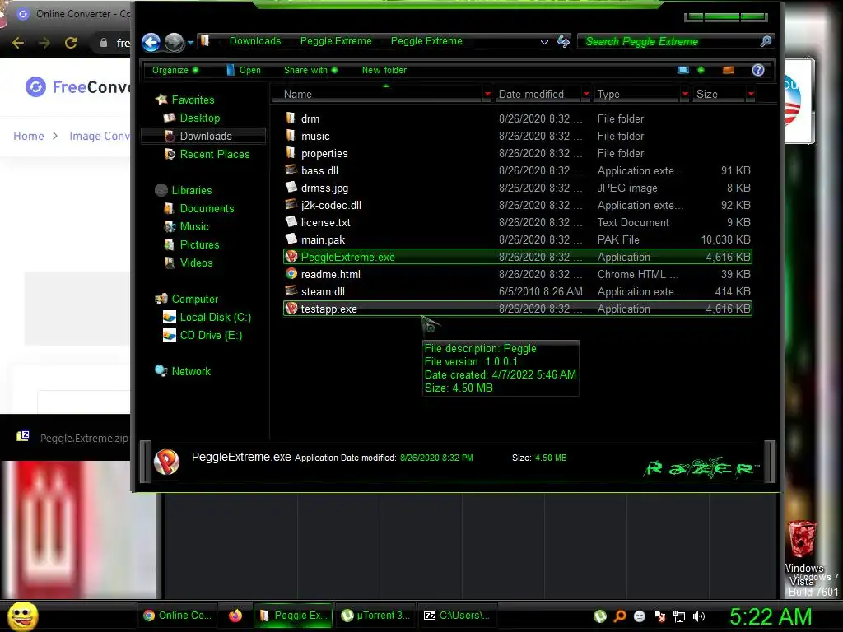This screenshot has height=632, width=843.
Task: Change the view style icon
Action: [x=682, y=70]
